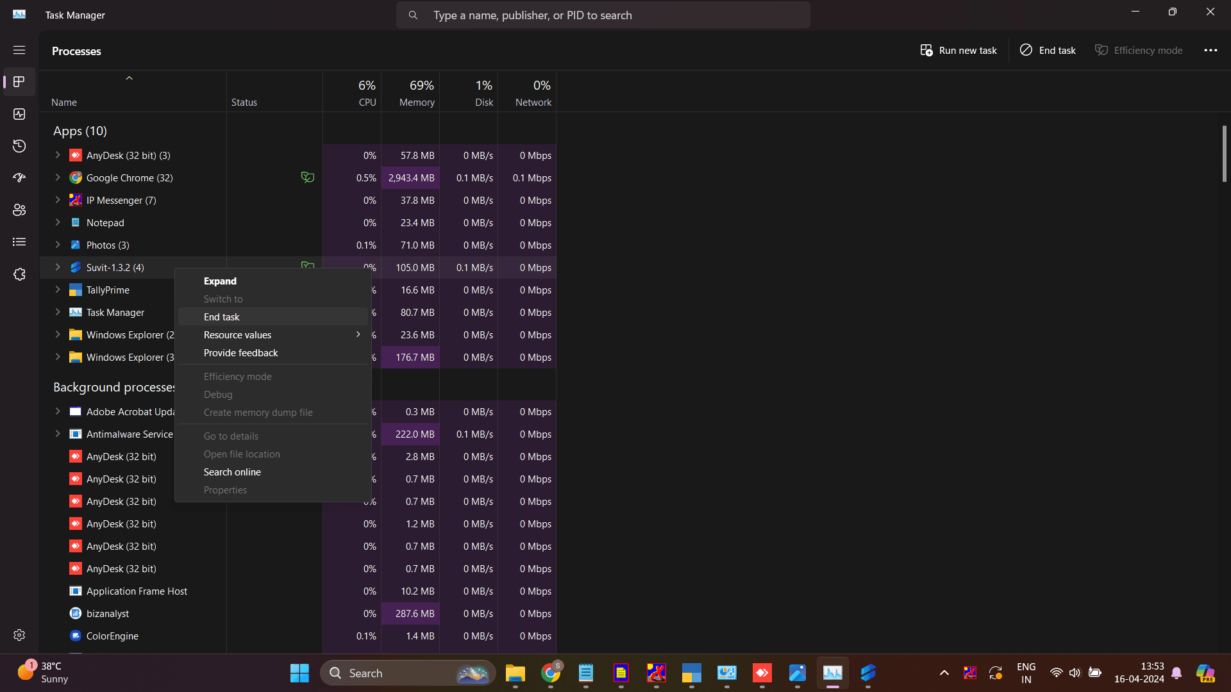Expand the Suvit-1.3.2 (4) group
Image resolution: width=1231 pixels, height=692 pixels.
click(x=58, y=267)
